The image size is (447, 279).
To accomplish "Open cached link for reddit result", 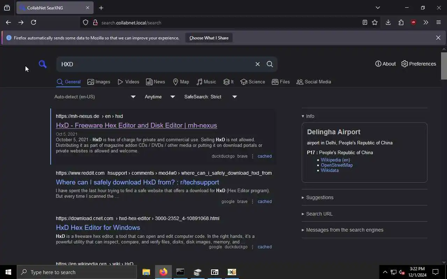I will [264, 202].
